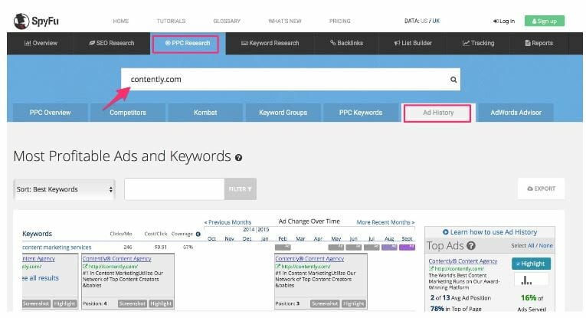Click Screenshot button in Position: 3 ad card

pos(325,303)
